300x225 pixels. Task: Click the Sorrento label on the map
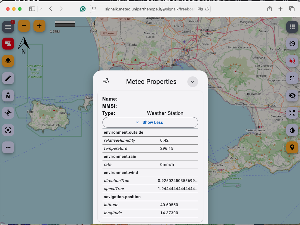tap(217, 165)
